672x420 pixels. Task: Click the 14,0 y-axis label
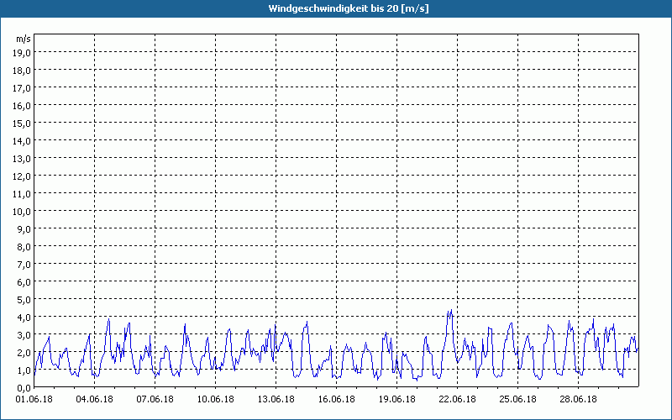click(24, 141)
